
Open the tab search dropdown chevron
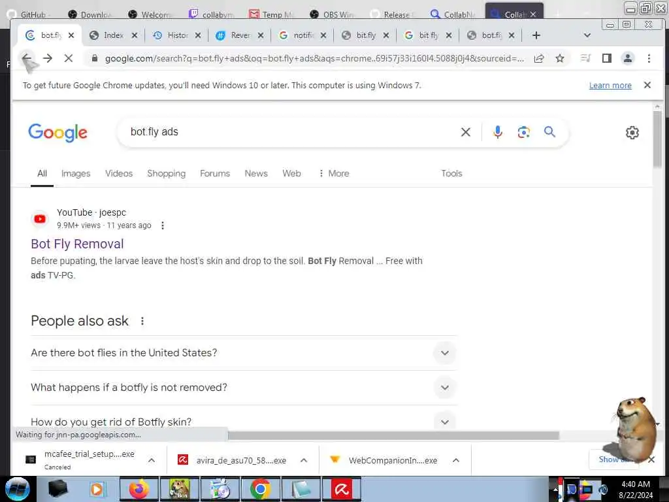(587, 35)
